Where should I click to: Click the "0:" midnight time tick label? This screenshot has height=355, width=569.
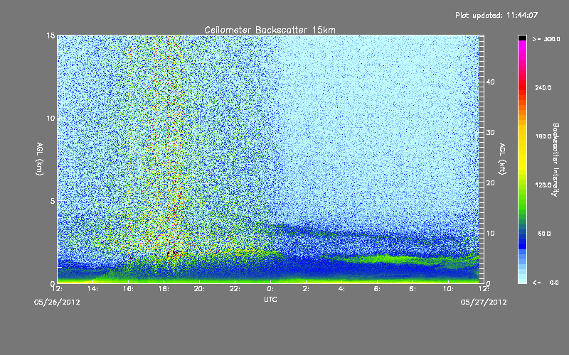click(x=270, y=289)
